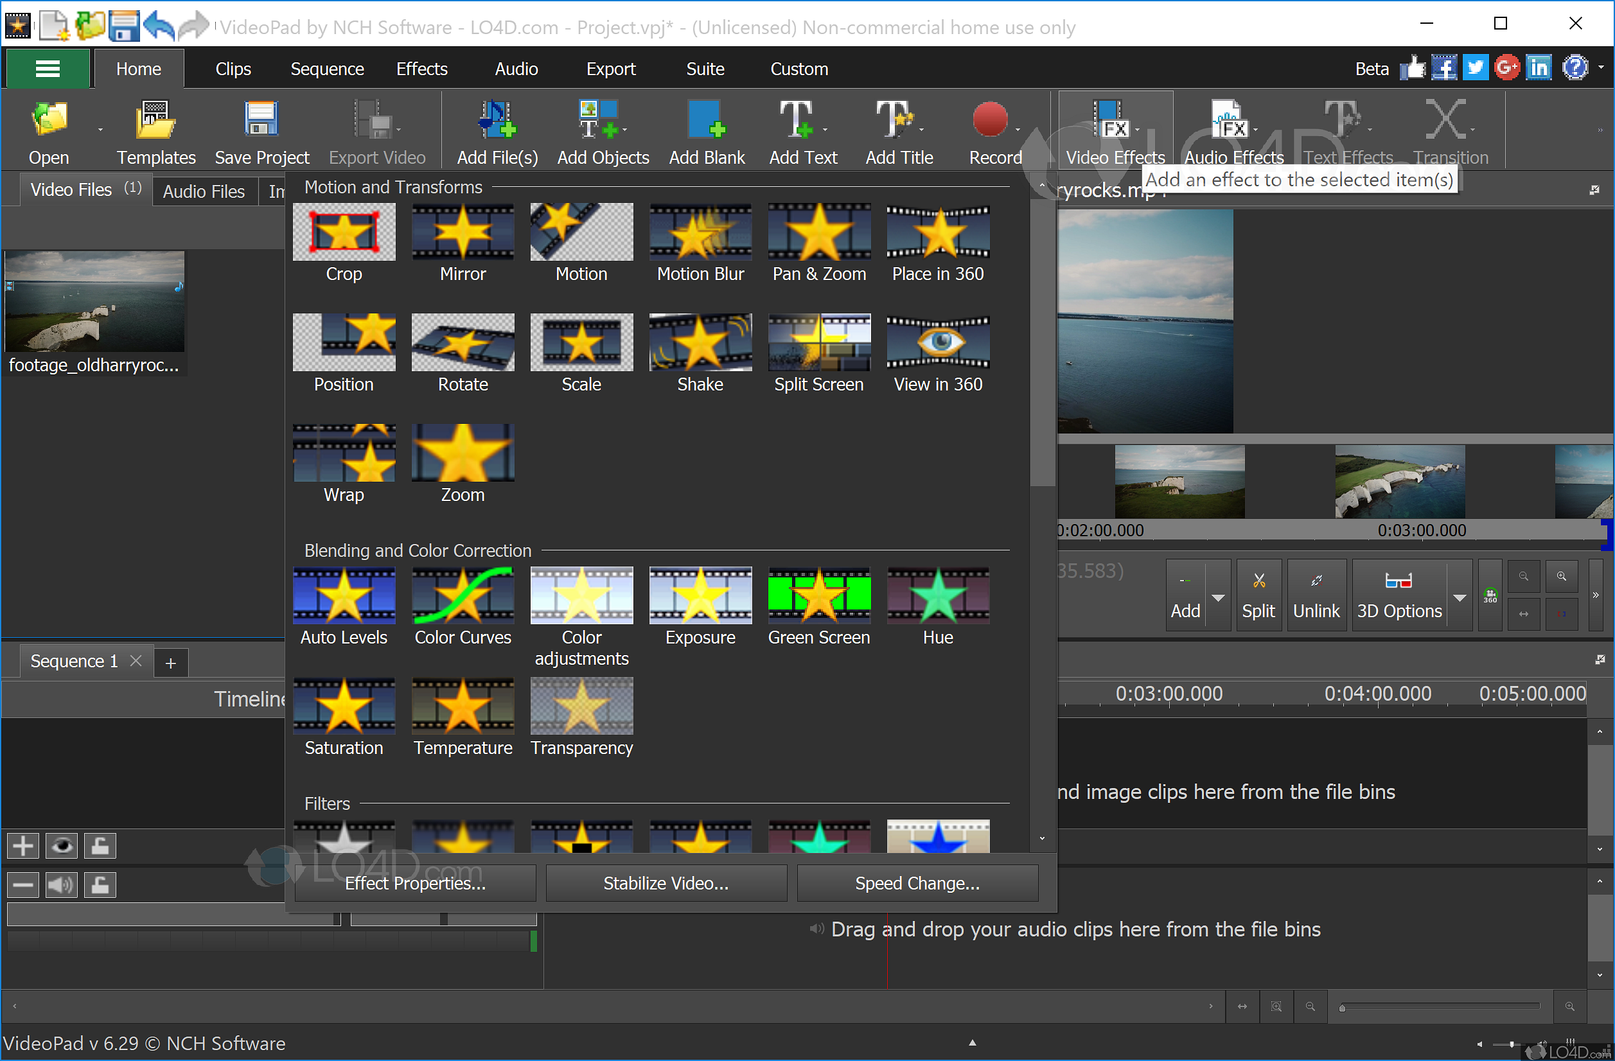Click the Stabilize Video button
Image resolution: width=1615 pixels, height=1061 pixels.
[x=665, y=882]
